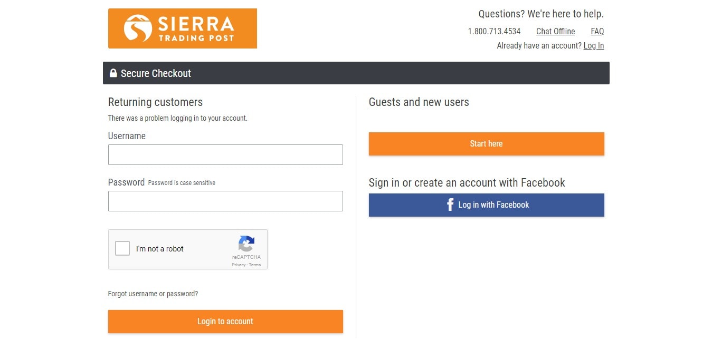Click the Start here button
The width and height of the screenshot is (712, 340).
point(486,143)
